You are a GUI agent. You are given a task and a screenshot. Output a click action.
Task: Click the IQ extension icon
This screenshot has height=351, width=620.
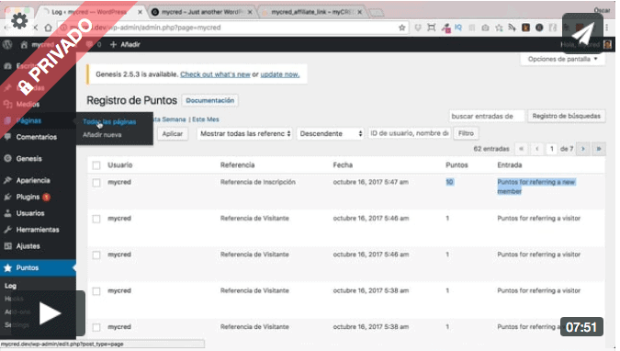point(458,28)
